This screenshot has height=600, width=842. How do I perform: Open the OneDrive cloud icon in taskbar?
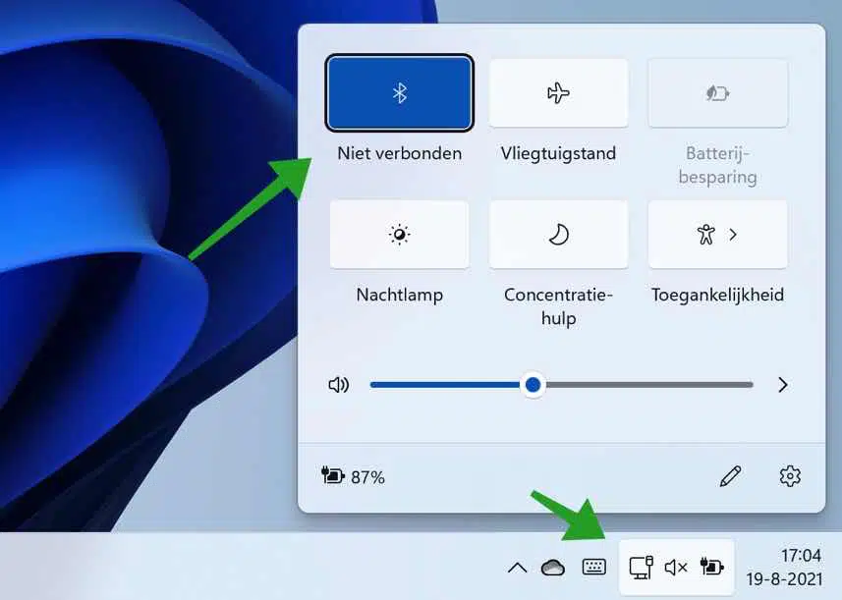(552, 568)
